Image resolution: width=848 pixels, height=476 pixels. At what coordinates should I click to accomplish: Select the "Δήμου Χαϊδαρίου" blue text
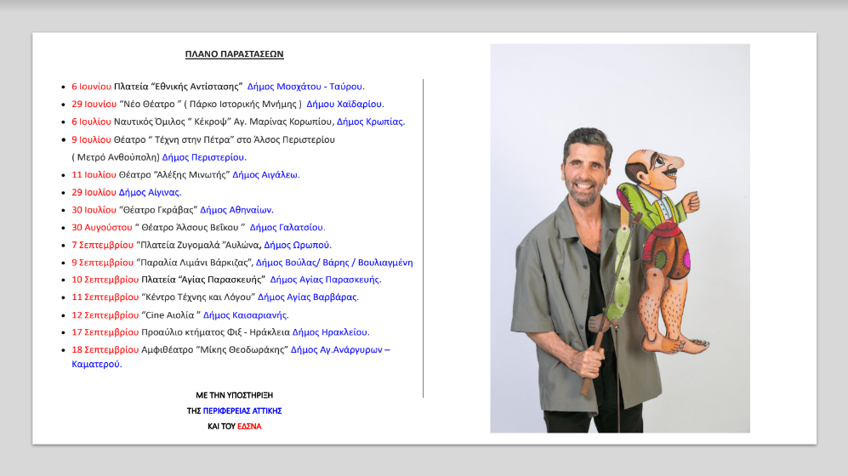tap(344, 104)
